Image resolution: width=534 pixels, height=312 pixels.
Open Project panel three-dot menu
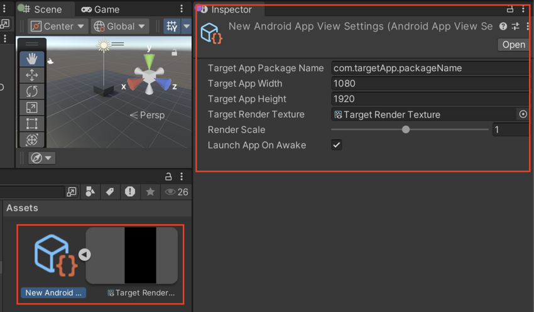(182, 176)
